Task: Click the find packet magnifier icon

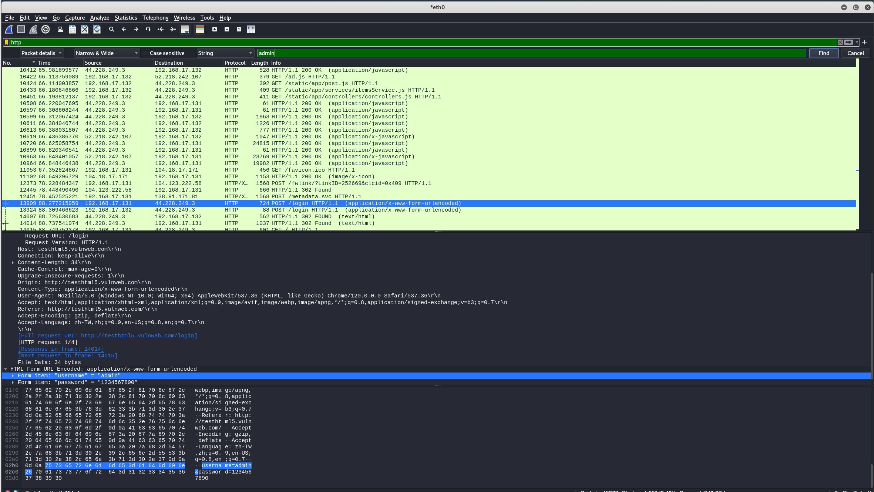Action: (111, 29)
